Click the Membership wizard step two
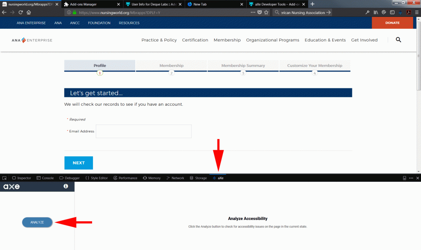The width and height of the screenshot is (421, 250). 171,65
